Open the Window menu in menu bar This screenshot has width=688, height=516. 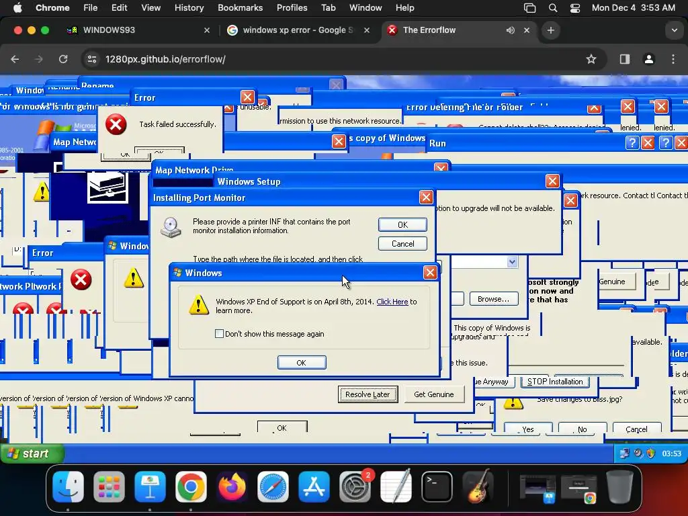pyautogui.click(x=365, y=8)
